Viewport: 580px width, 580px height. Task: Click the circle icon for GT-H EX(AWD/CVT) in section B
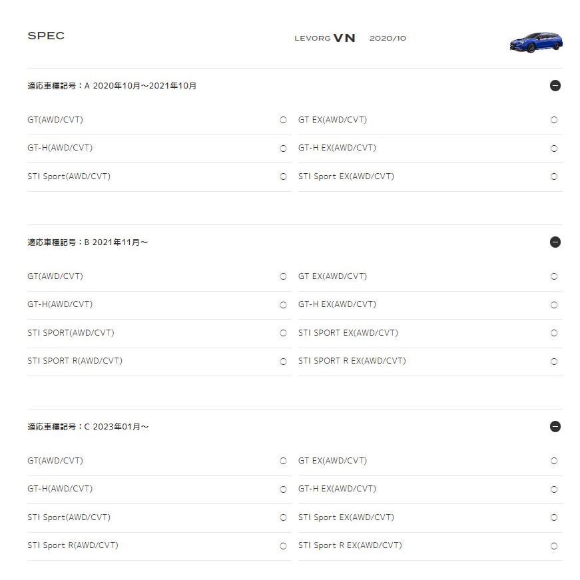pos(554,305)
